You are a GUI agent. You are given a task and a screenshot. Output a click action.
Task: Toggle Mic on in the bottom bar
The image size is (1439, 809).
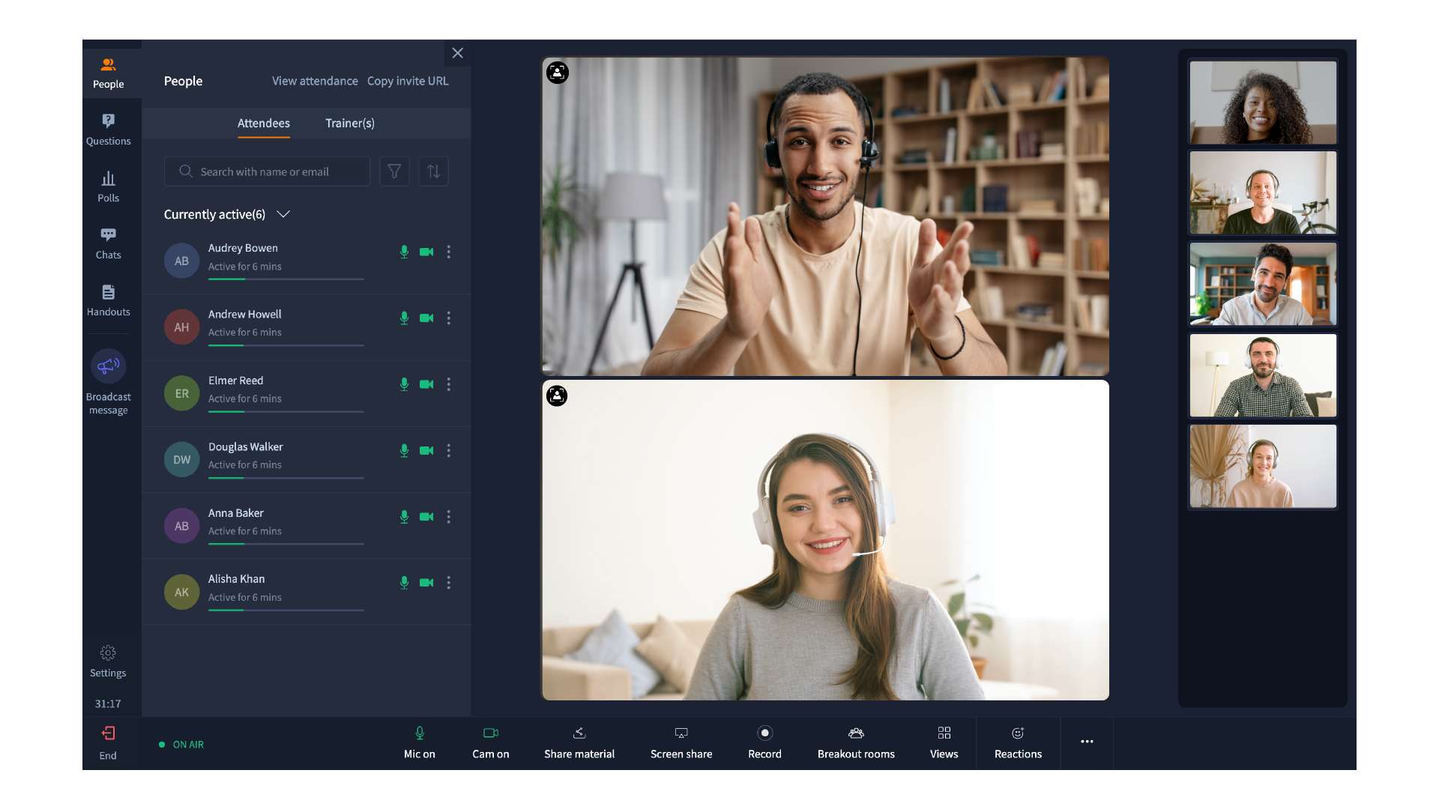click(419, 742)
